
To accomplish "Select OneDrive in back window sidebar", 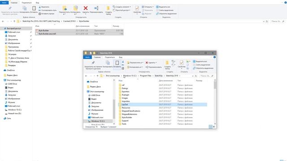I will 11,70.
